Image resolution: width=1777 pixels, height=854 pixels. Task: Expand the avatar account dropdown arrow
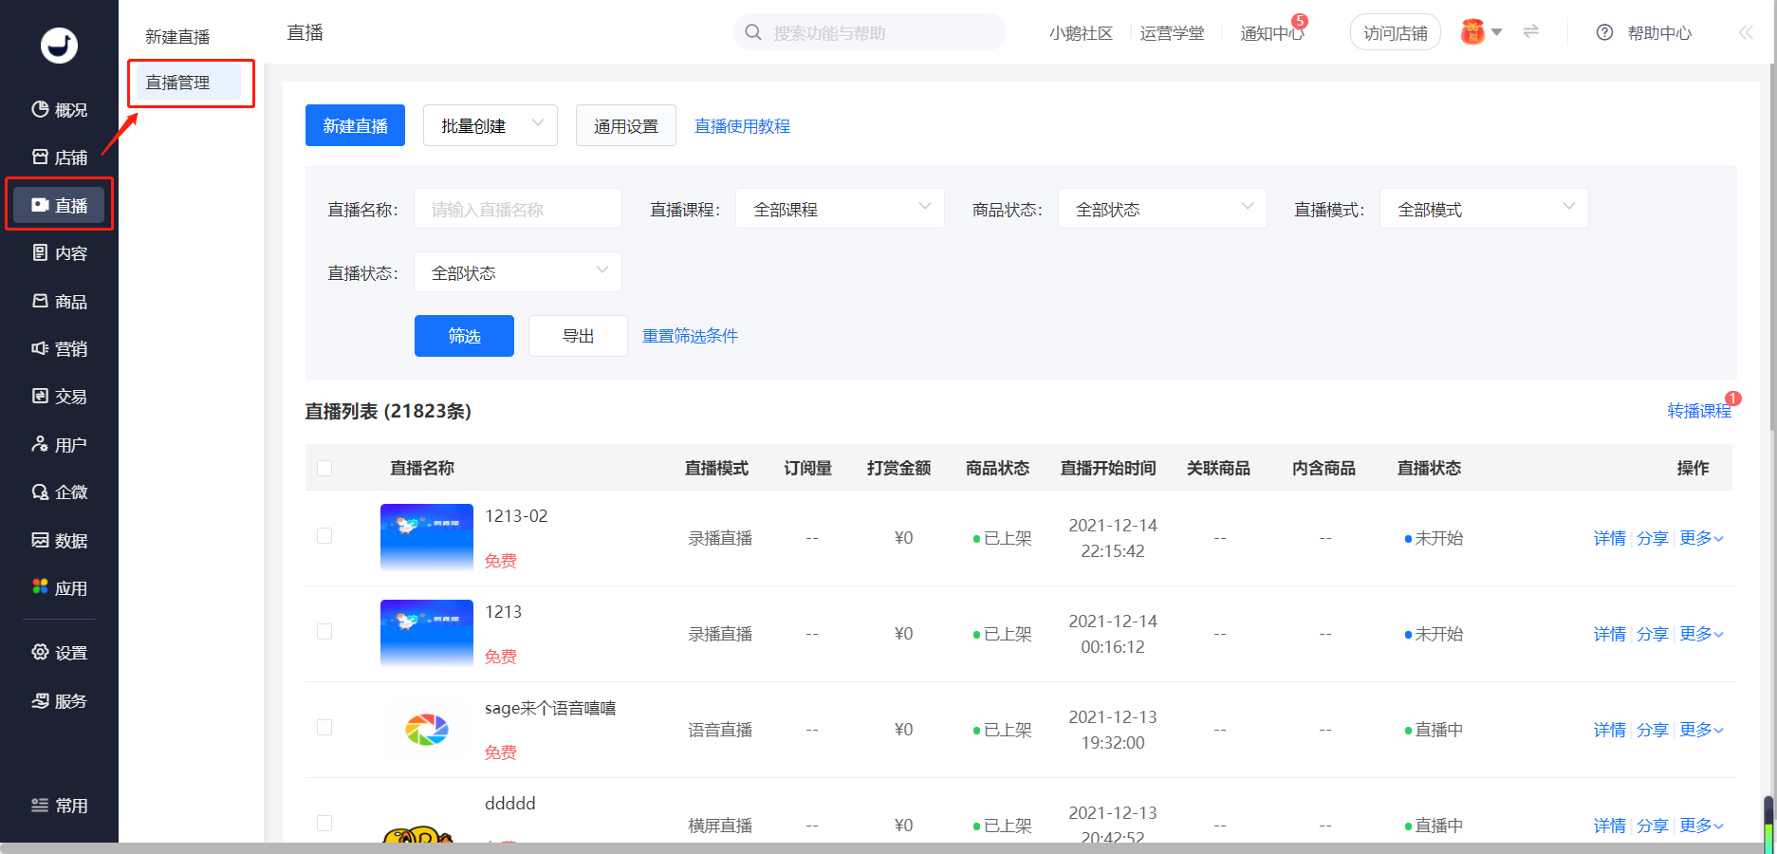point(1497,32)
